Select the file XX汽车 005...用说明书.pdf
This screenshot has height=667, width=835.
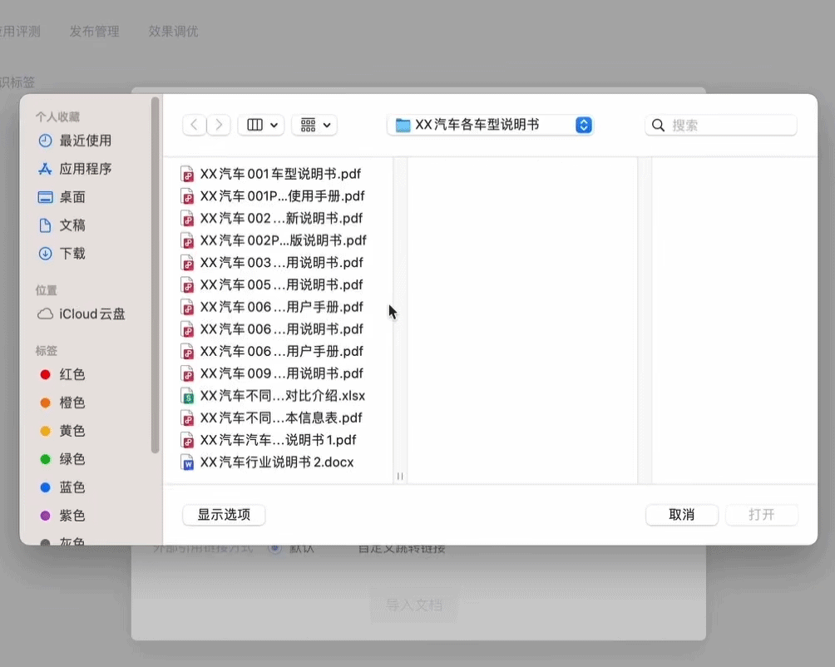(x=283, y=284)
